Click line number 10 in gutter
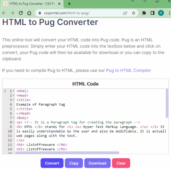Viewport: 171px width, 169px height. click(x=10, y=131)
